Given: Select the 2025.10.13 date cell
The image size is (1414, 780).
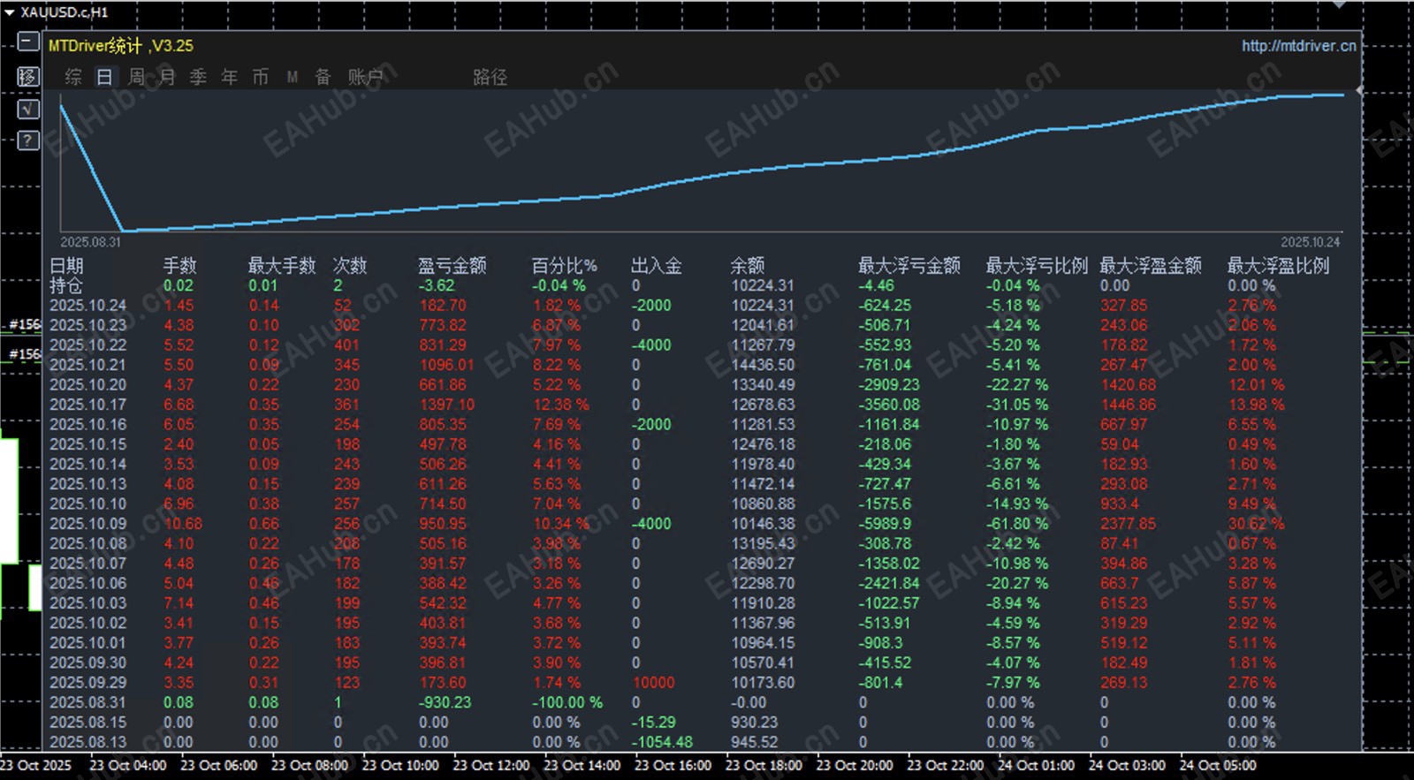Looking at the screenshot, I should tap(87, 484).
